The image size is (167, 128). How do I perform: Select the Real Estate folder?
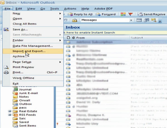[x=28, y=111]
